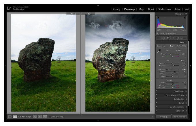Click the Temp slider handle
196x126 pixels.
[x=170, y=54]
